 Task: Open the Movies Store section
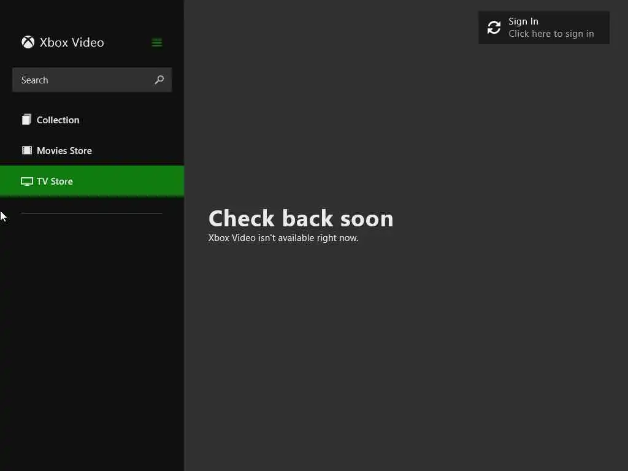point(92,151)
